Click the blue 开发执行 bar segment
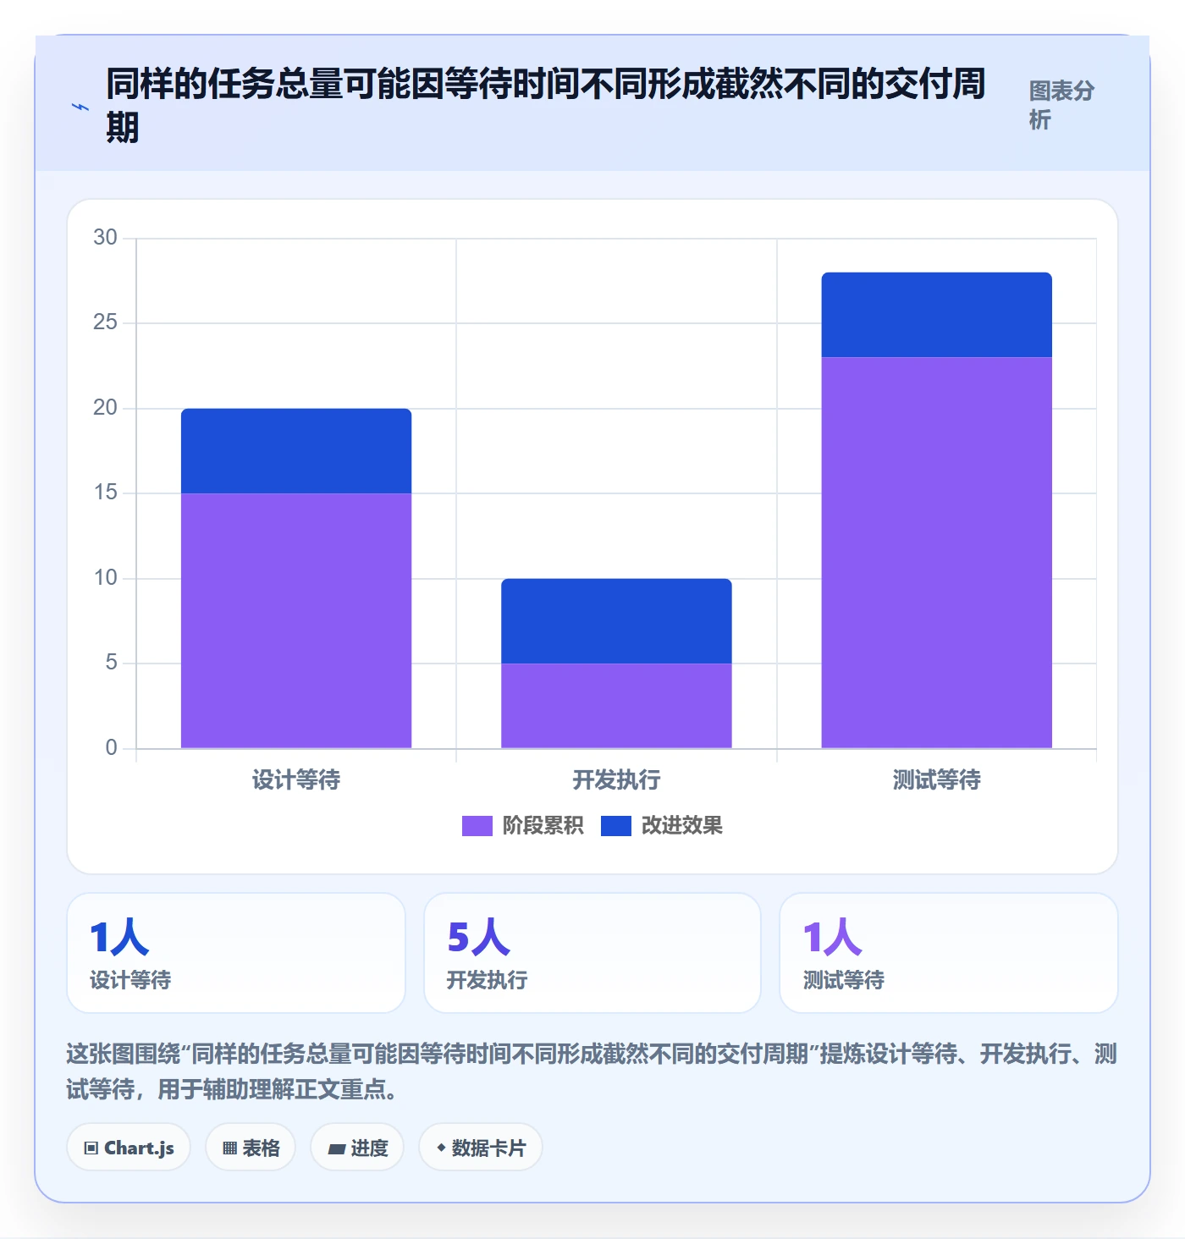Viewport: 1185px width, 1239px height. [x=616, y=621]
